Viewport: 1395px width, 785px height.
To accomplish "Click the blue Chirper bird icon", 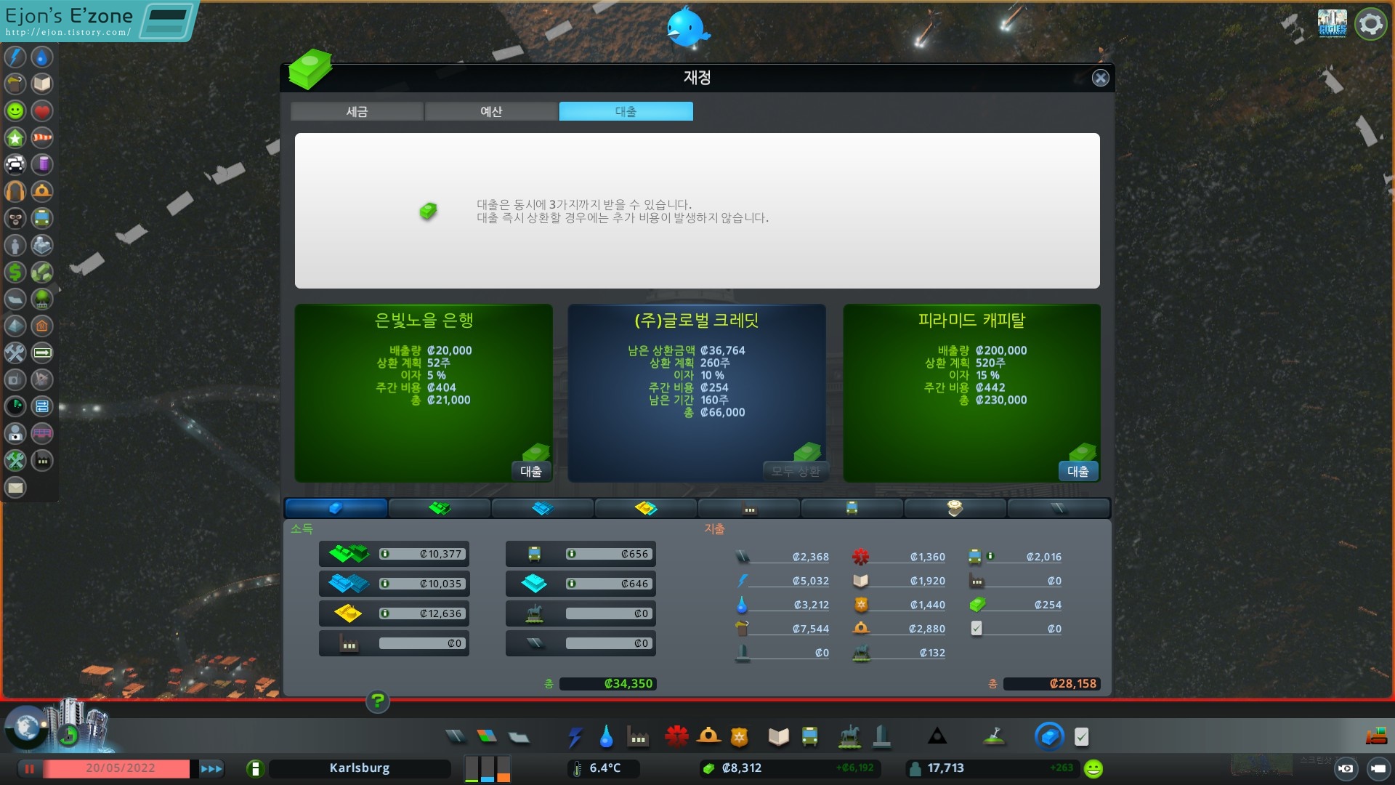I will pyautogui.click(x=686, y=28).
